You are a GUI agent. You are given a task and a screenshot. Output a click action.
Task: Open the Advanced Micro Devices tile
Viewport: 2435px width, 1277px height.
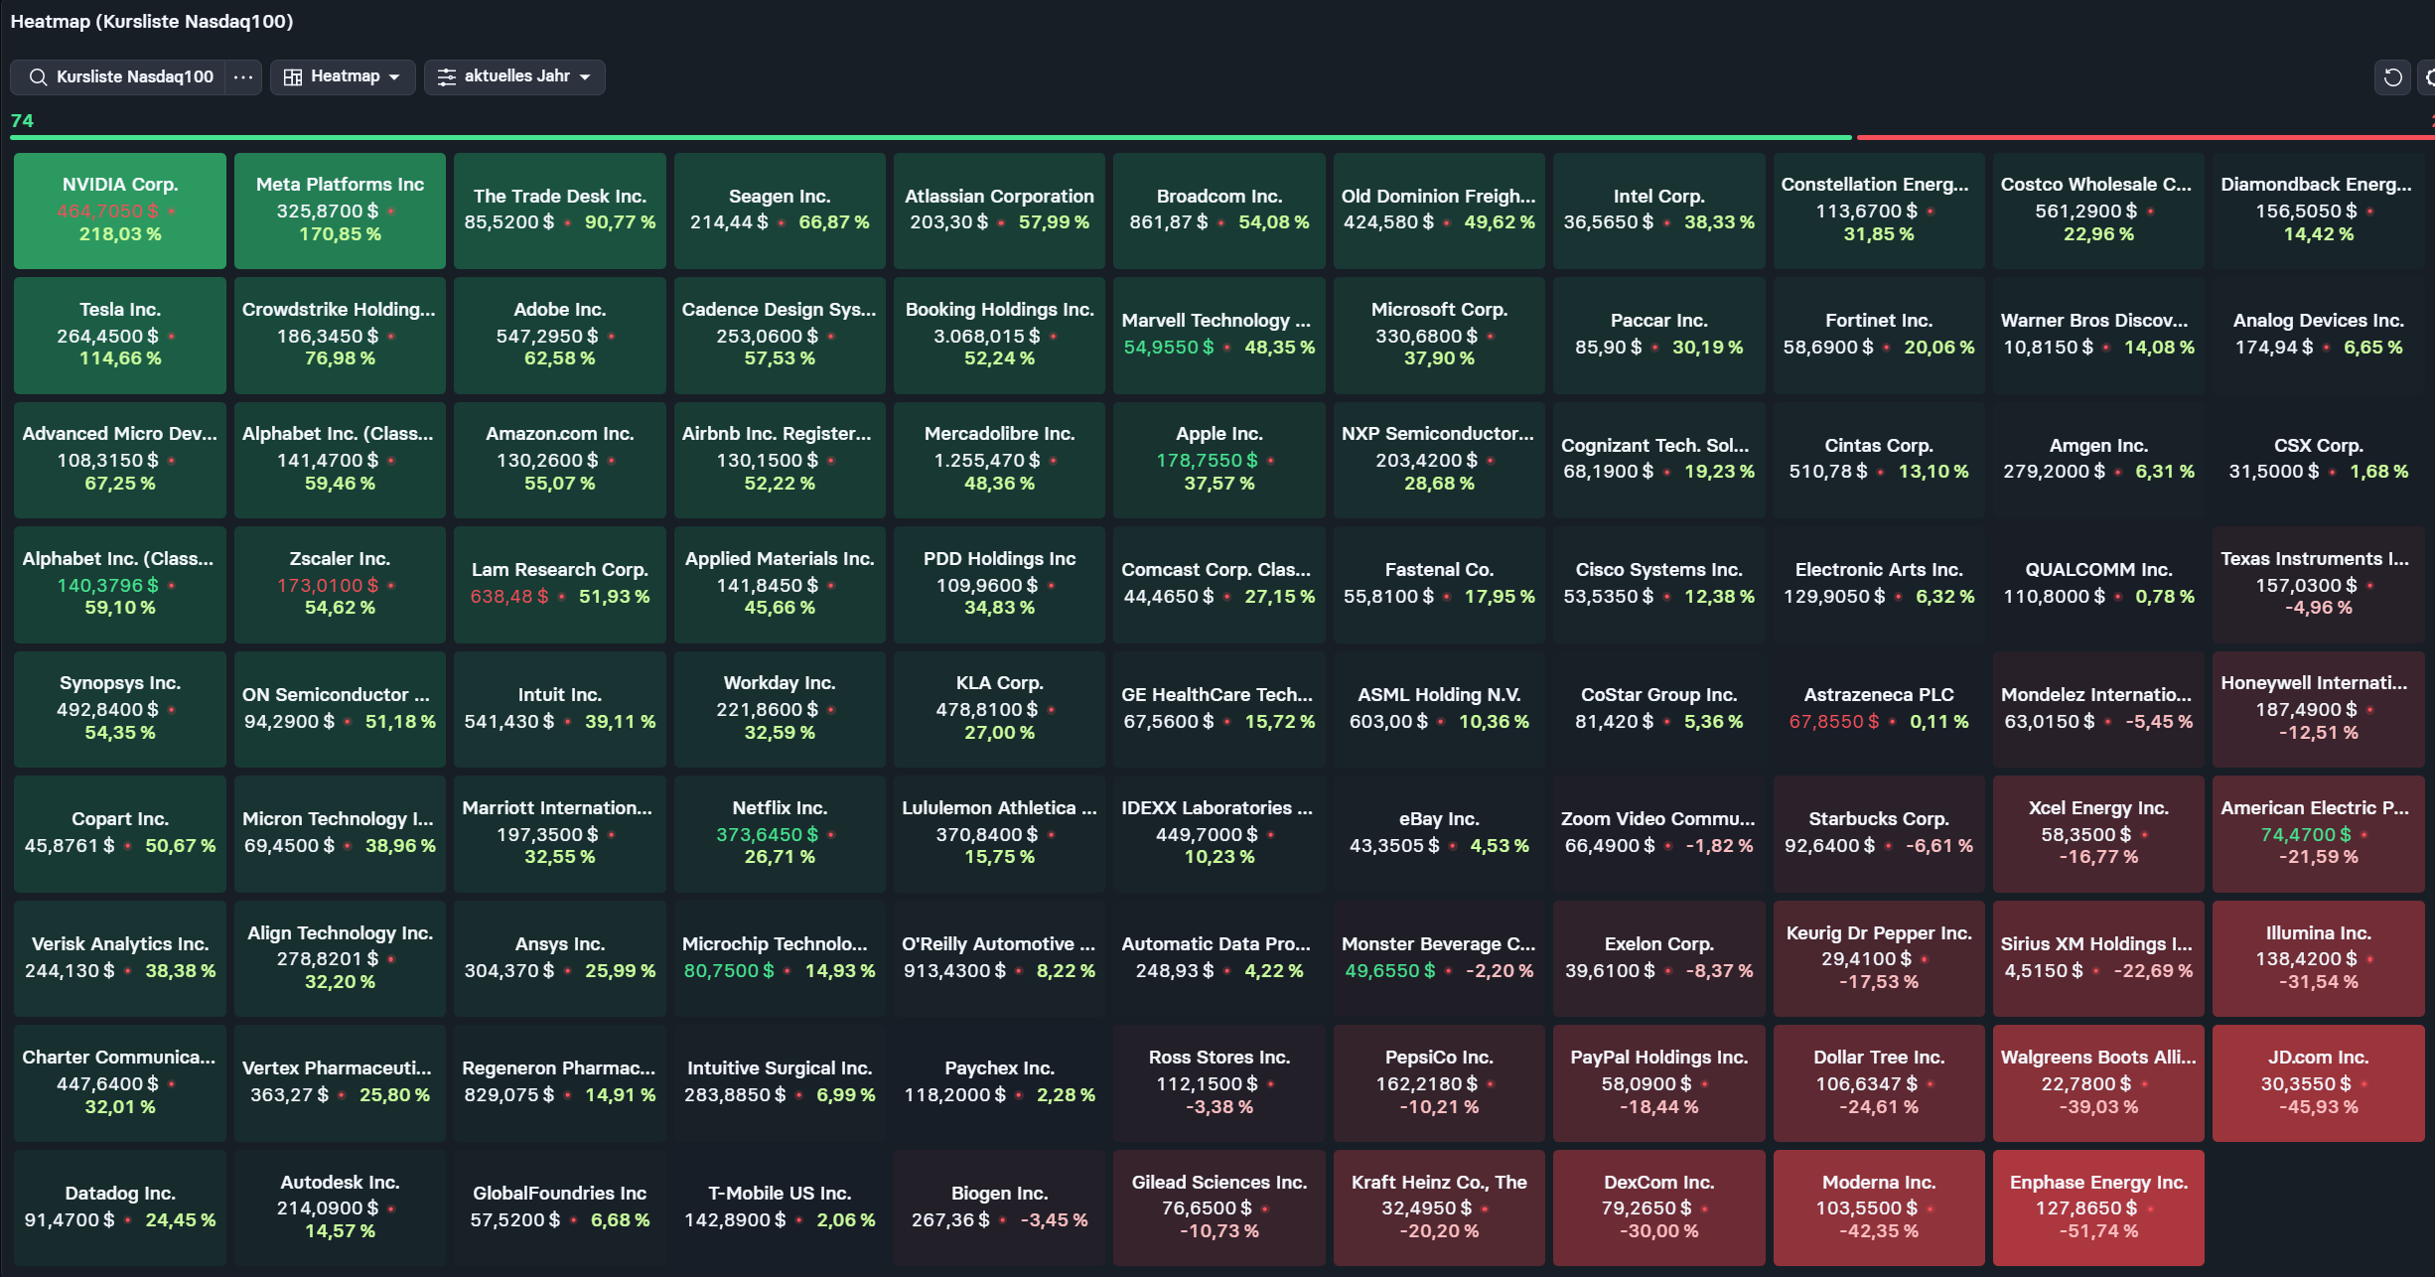coord(120,460)
